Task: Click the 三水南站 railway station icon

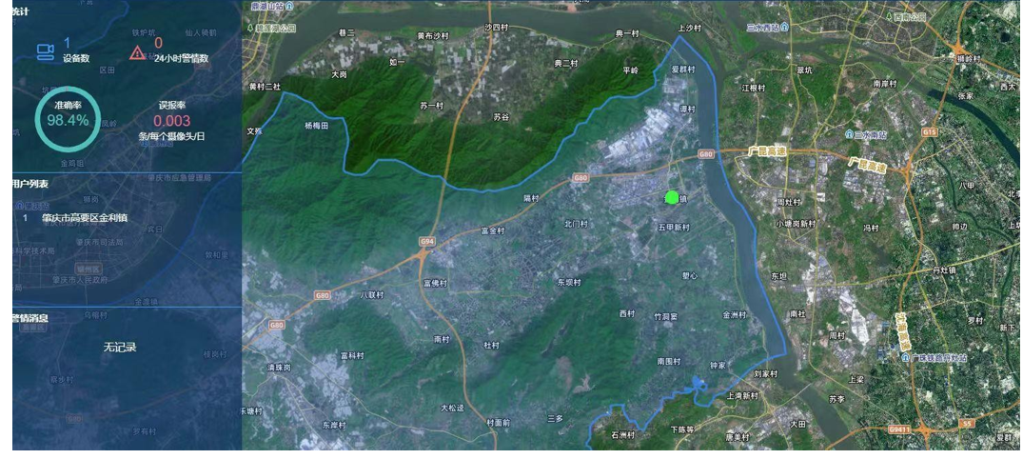Action: coord(849,134)
